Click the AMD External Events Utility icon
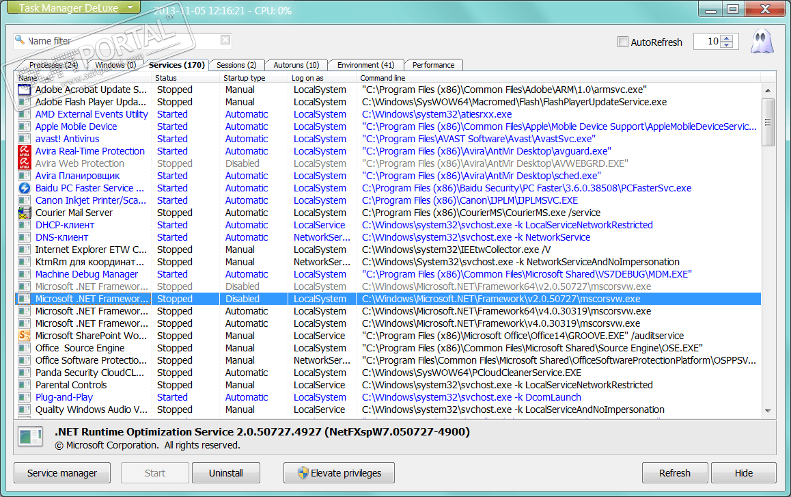The height and width of the screenshot is (497, 791). tap(24, 114)
